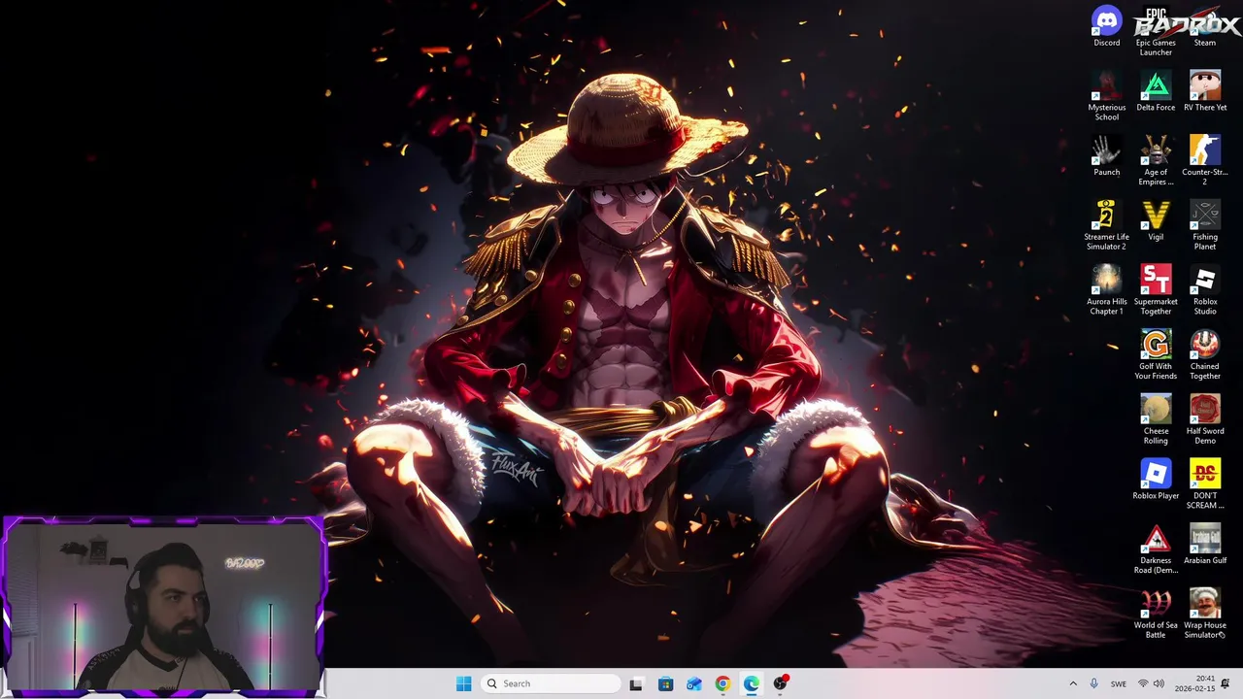1243x699 pixels.
Task: Click the Cheese Rolling icon
Action: coord(1156,419)
